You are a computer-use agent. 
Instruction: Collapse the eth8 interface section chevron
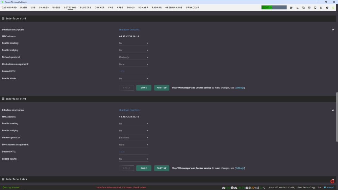pos(333,30)
